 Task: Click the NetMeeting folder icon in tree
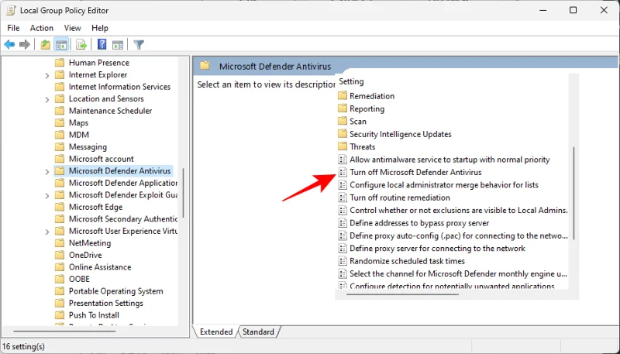60,243
